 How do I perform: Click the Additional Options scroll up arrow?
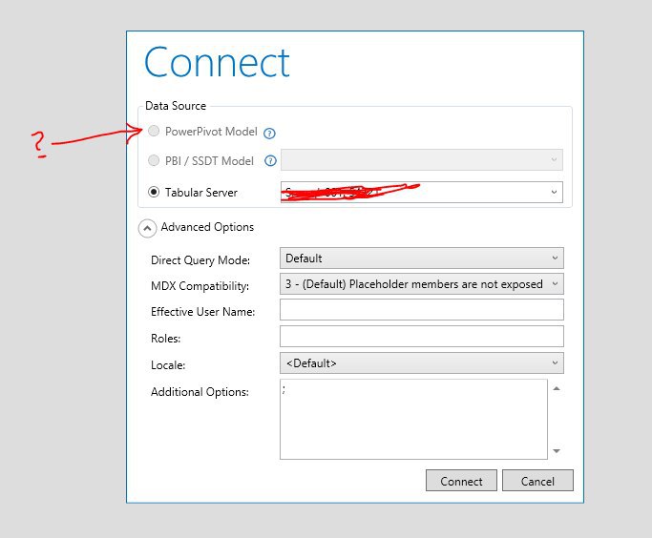pyautogui.click(x=557, y=388)
